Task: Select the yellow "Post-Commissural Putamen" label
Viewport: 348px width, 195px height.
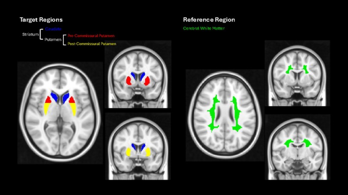Action: pos(92,44)
